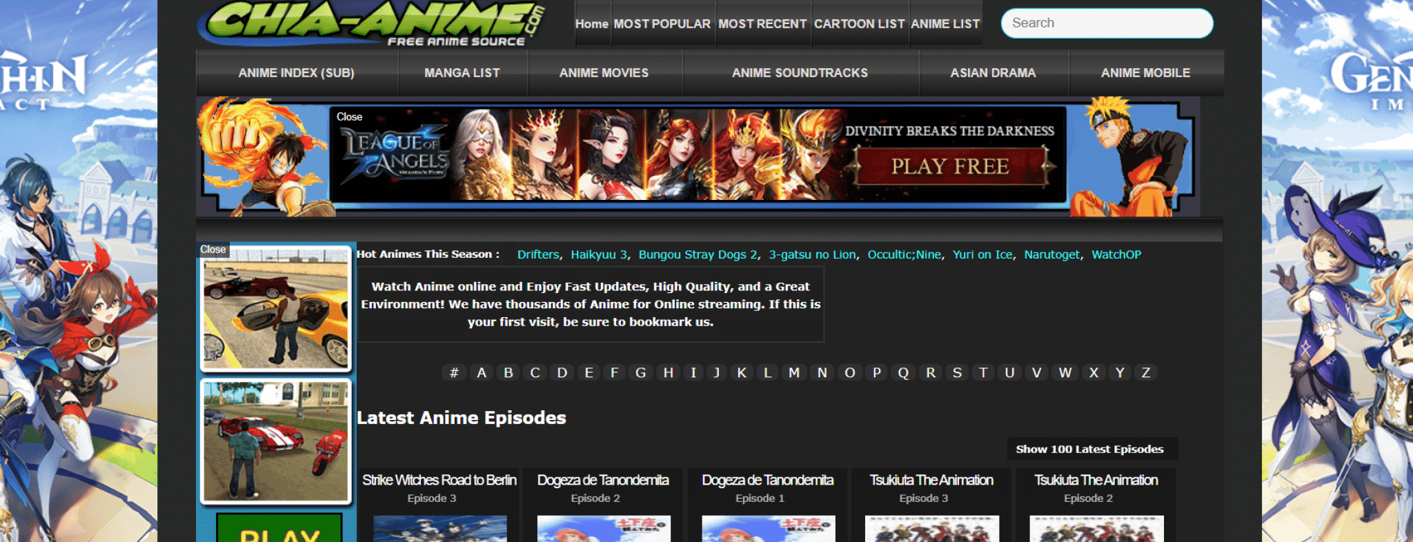Open the WatchOP link
Screen dimensions: 1413x542
pyautogui.click(x=1116, y=254)
